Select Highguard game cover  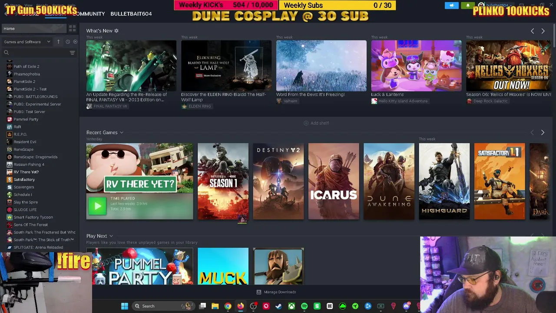point(444,181)
